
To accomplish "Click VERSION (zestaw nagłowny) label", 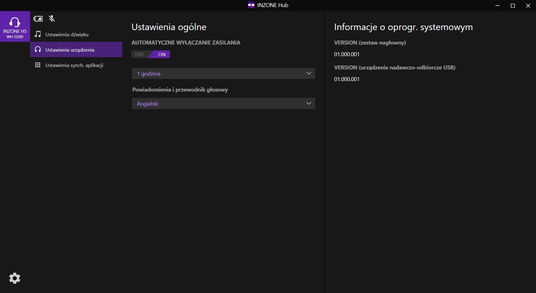I will pos(370,43).
